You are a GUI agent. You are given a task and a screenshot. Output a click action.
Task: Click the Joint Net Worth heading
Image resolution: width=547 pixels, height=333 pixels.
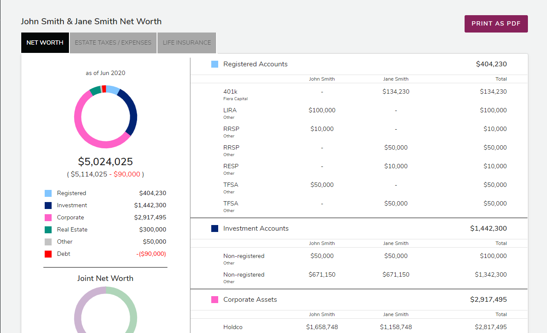105,278
